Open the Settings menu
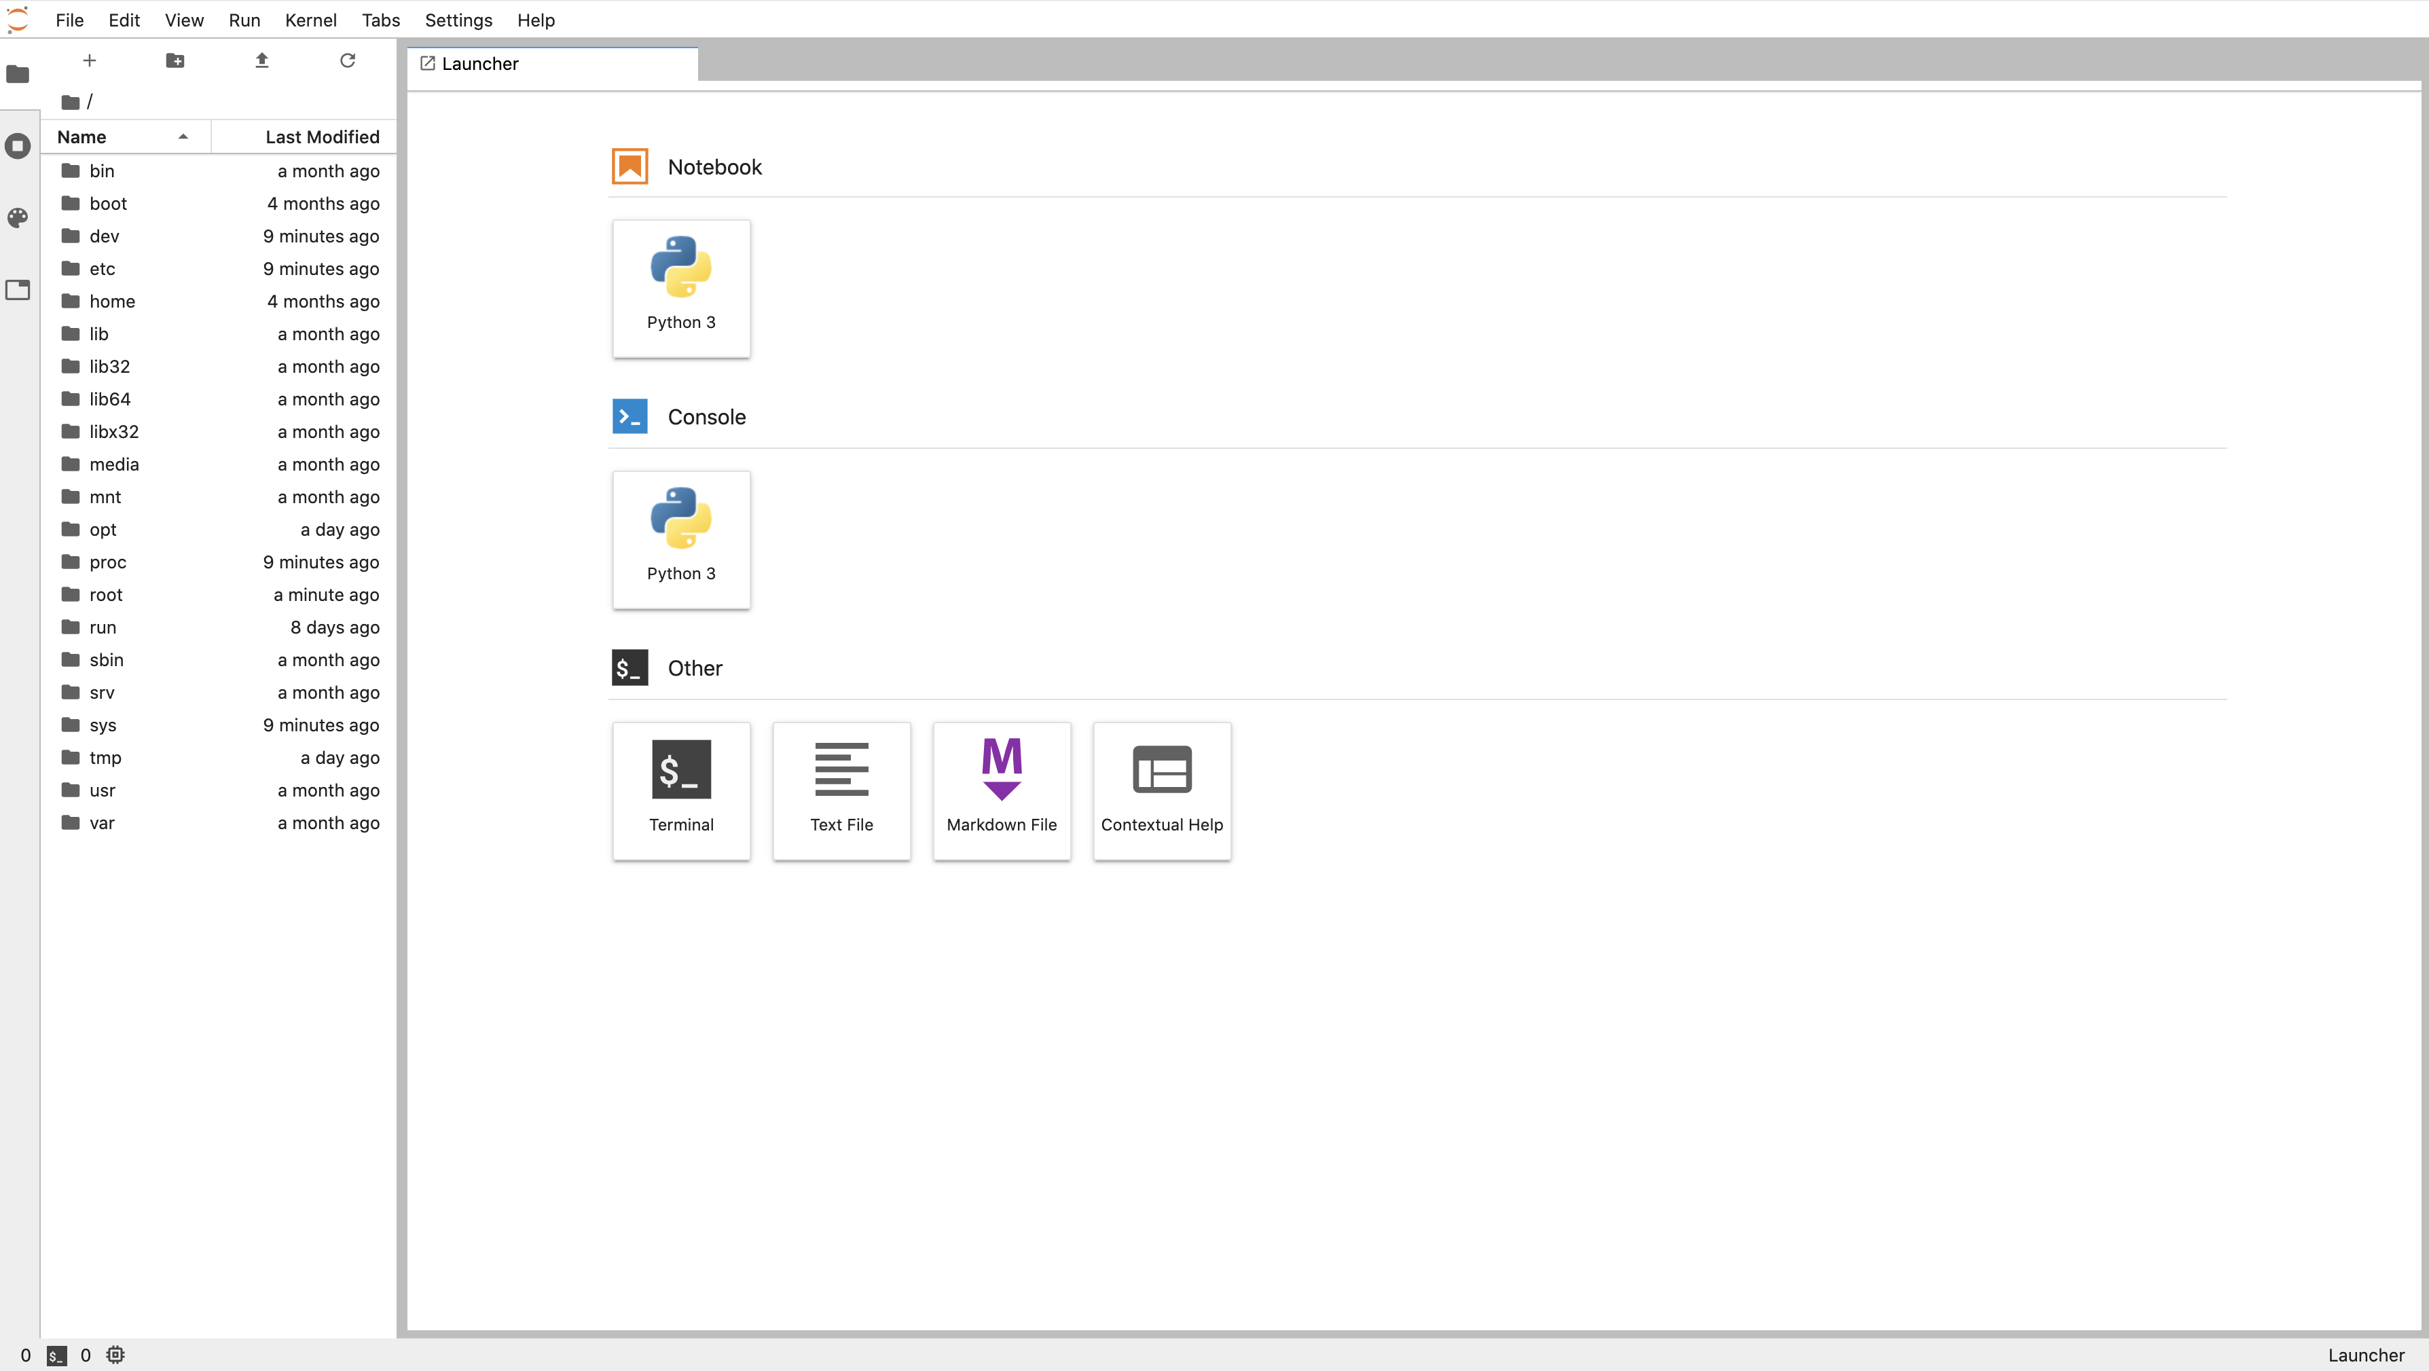 click(458, 20)
